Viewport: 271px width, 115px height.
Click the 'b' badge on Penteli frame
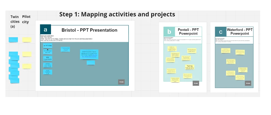[x=169, y=32]
